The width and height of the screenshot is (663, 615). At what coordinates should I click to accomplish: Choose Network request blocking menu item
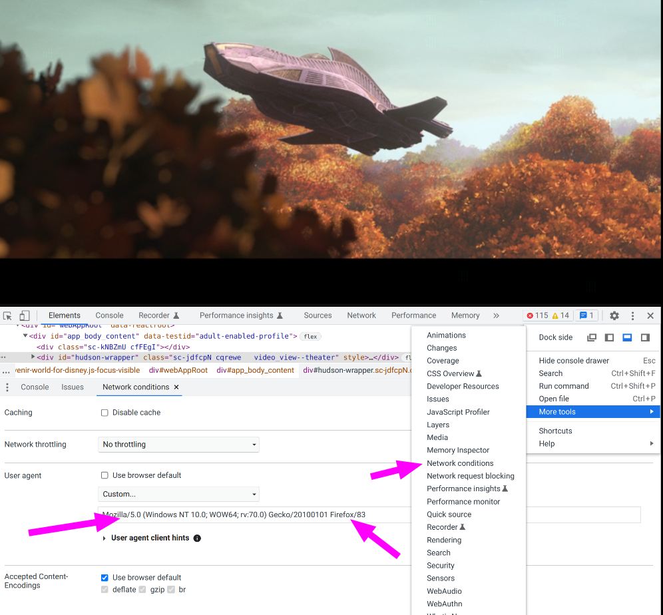point(469,476)
